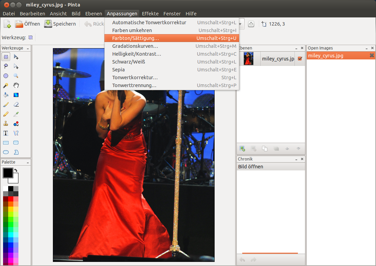Activate the Clone Stamp tool
The image size is (376, 266).
[6, 124]
